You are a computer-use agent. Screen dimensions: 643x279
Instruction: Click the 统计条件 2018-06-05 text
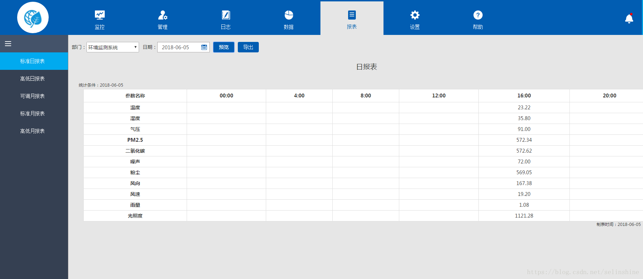(101, 85)
